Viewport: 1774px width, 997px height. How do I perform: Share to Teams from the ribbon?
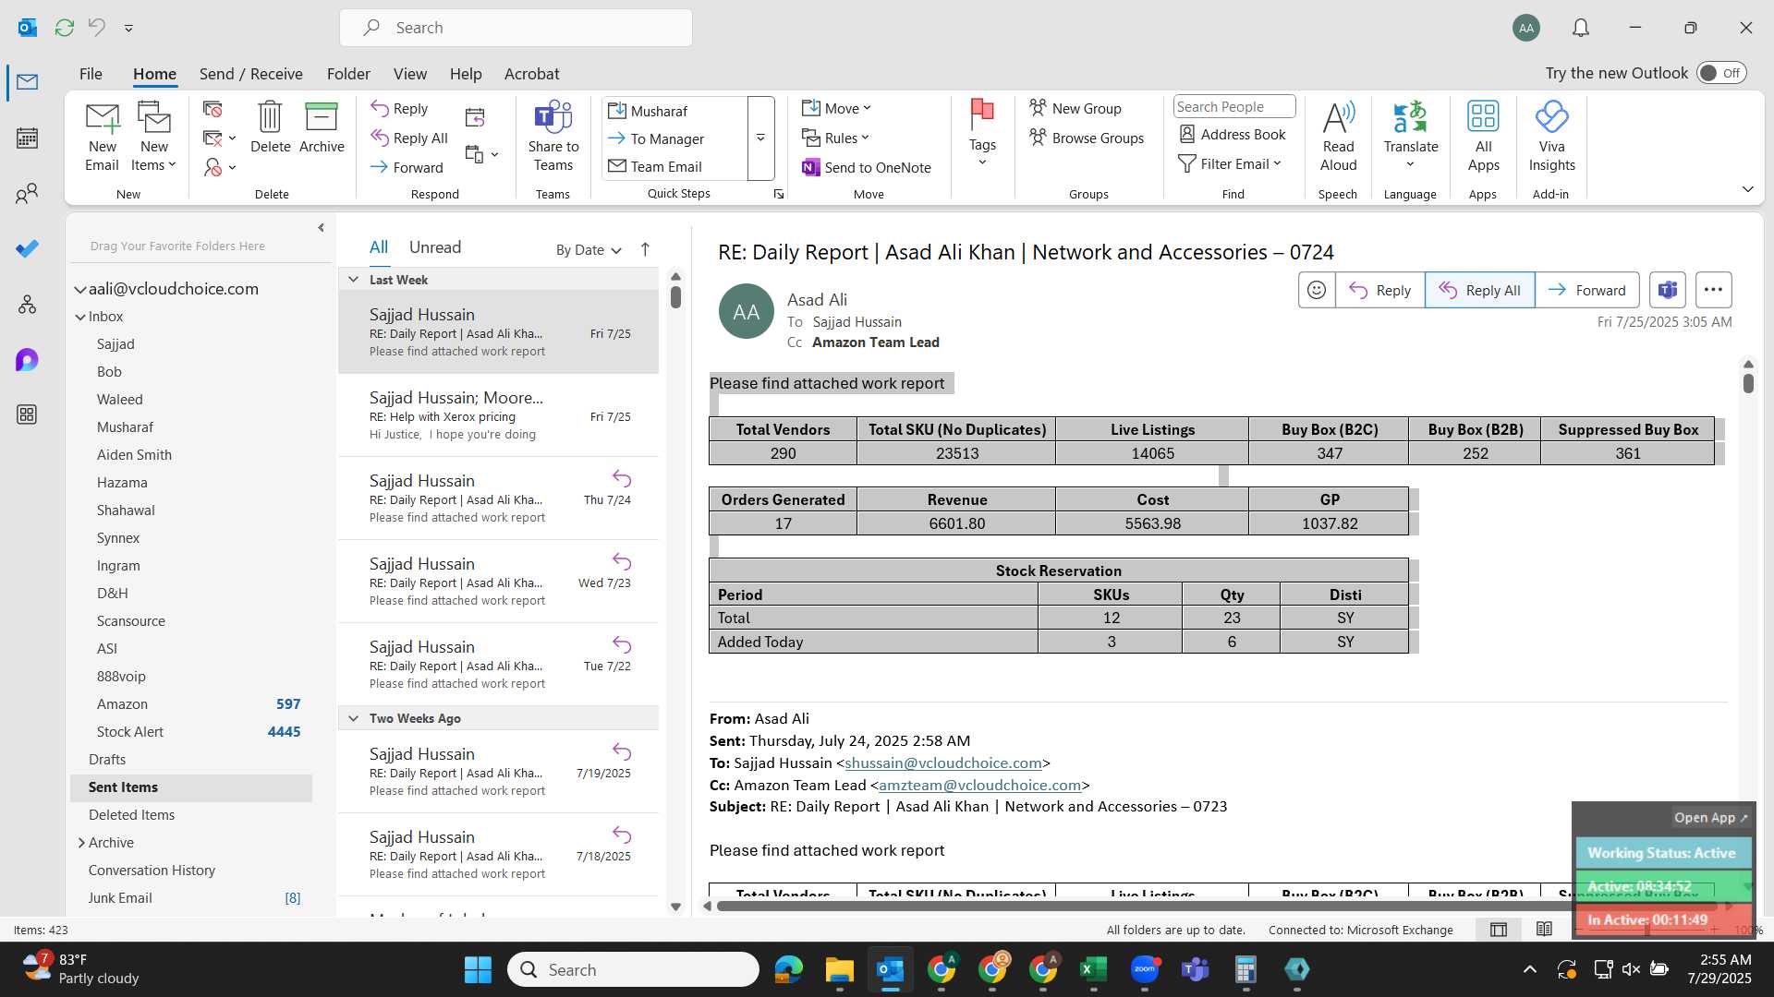553,137
